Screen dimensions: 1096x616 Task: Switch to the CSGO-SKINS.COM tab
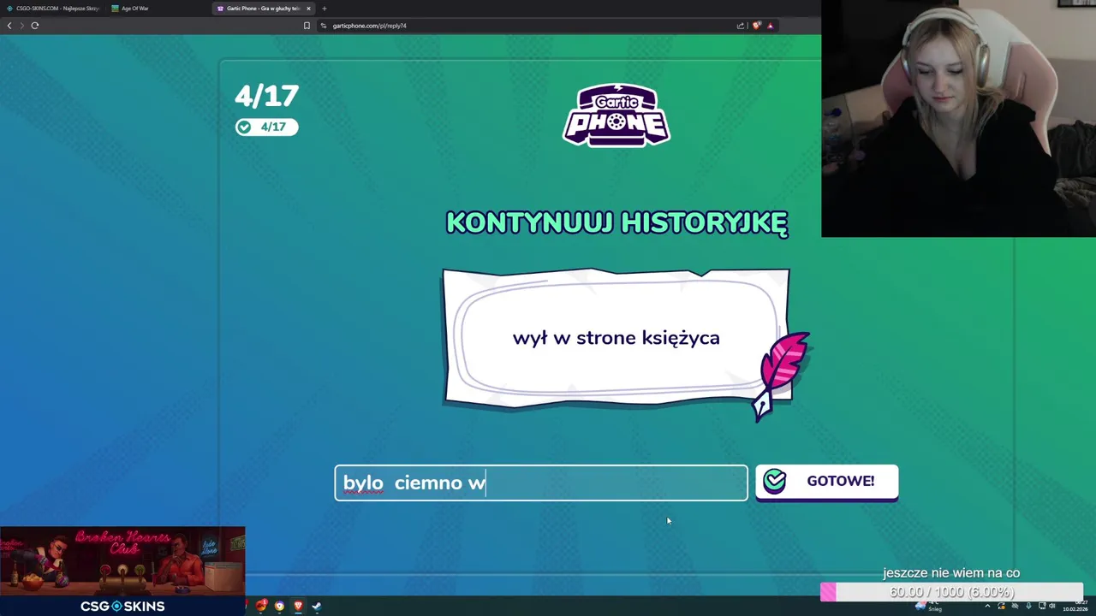click(53, 9)
